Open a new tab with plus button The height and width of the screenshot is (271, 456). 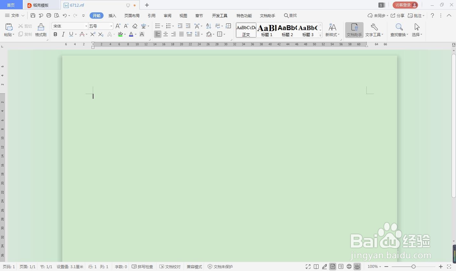[x=147, y=5]
